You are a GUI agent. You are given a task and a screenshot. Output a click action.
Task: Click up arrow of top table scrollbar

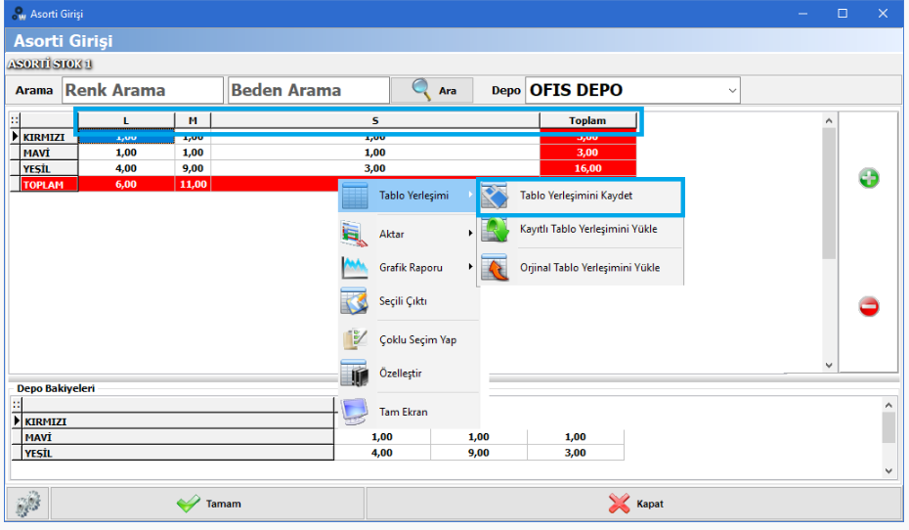pos(829,120)
